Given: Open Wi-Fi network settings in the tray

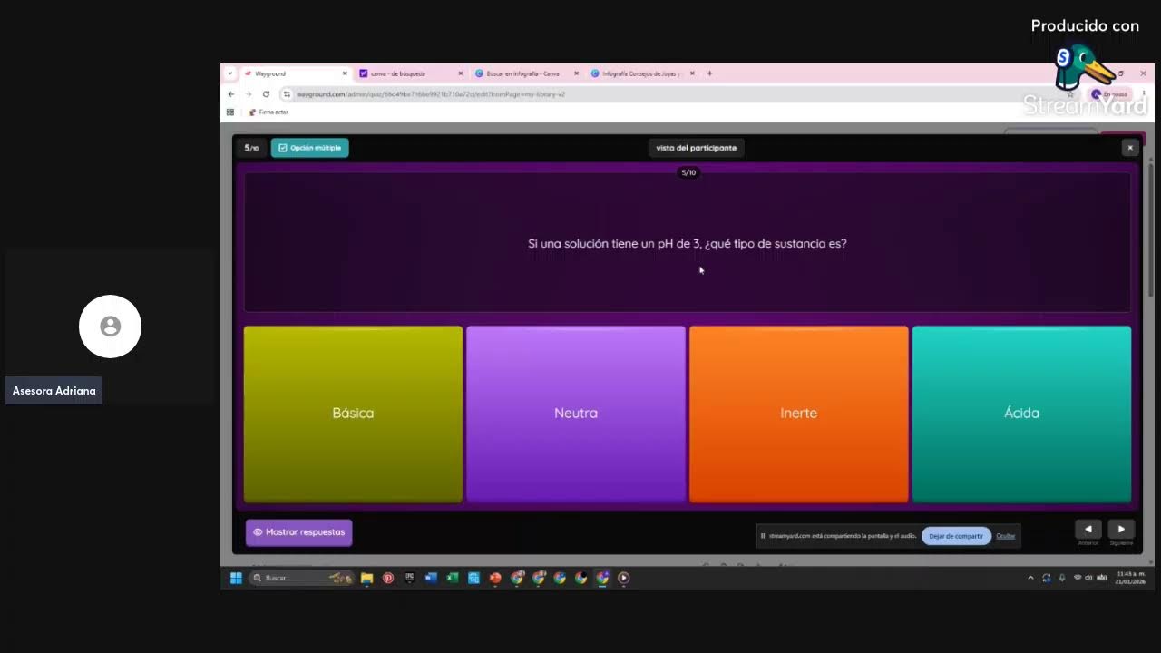Looking at the screenshot, I should (x=1078, y=578).
